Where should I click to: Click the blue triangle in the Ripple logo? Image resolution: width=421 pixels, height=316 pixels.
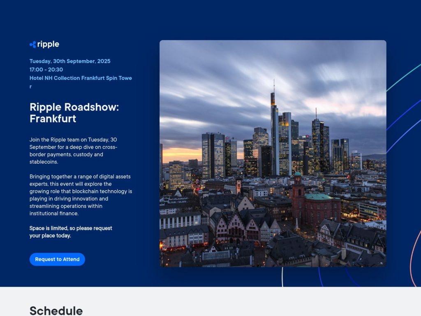(32, 44)
